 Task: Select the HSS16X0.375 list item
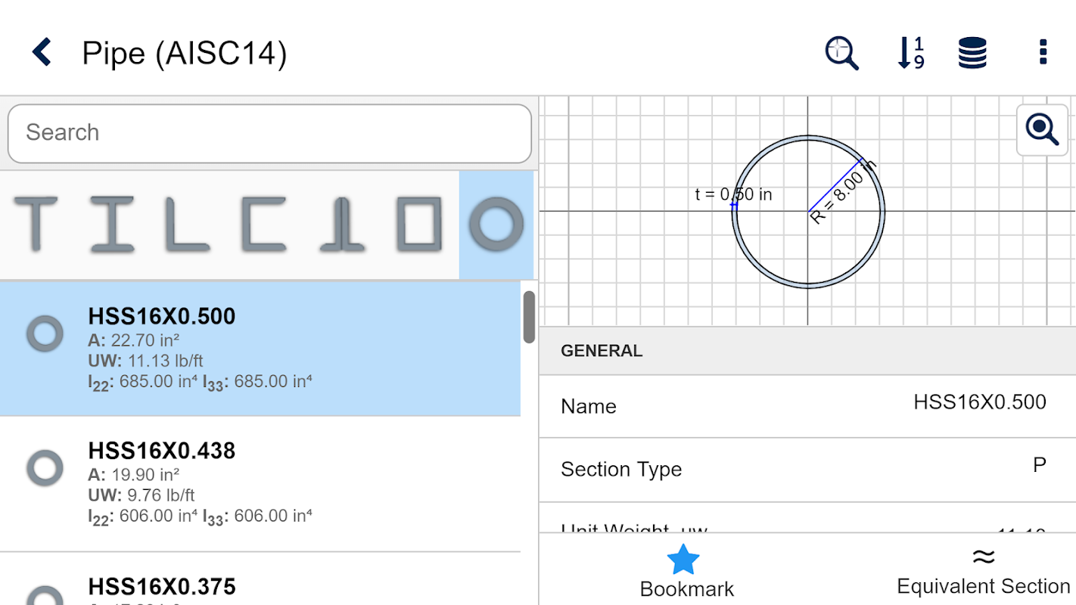tap(260, 586)
